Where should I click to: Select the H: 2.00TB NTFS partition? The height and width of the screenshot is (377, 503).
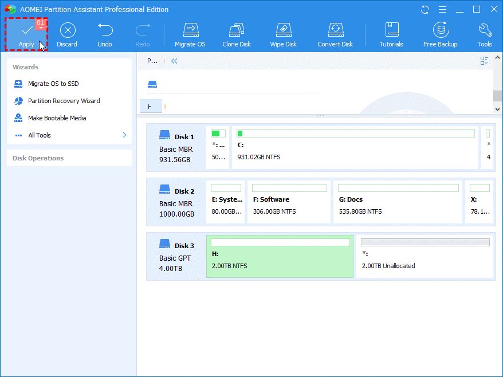280,256
